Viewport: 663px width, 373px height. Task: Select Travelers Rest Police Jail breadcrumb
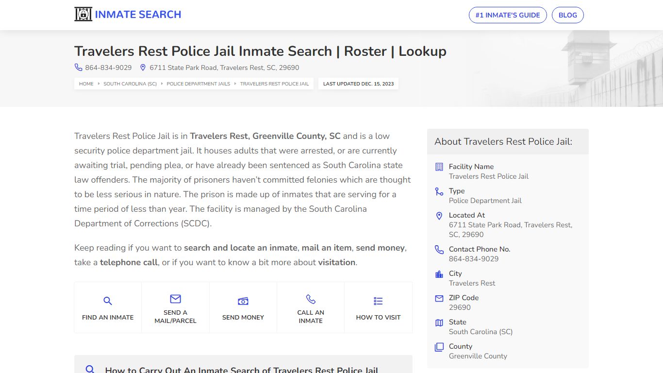click(274, 84)
